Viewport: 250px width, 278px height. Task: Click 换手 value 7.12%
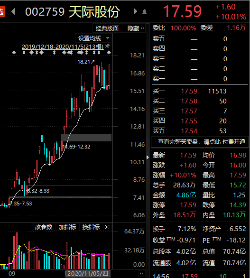187,229
